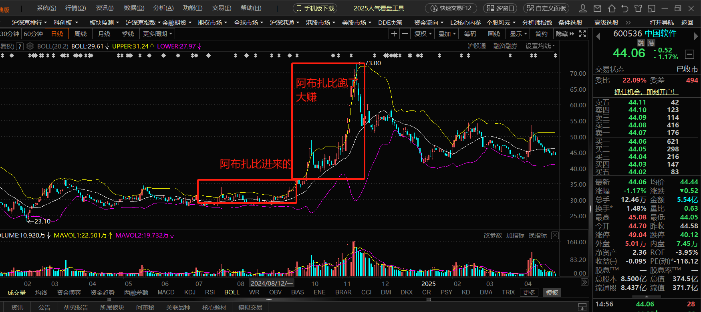This screenshot has height=312, width=701.
Task: Click 打开导航 button
Action: (661, 22)
